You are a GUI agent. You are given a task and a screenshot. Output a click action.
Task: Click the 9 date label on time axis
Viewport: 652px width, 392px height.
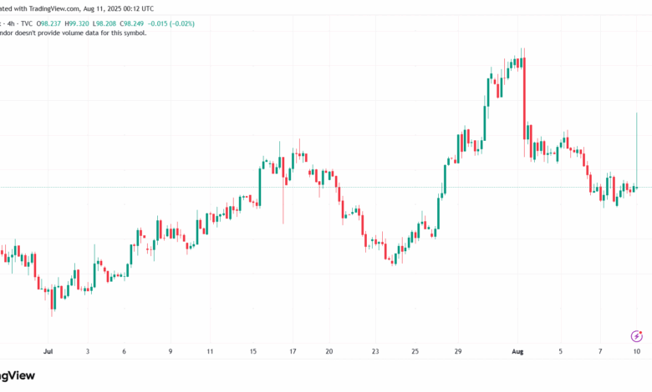(x=170, y=351)
